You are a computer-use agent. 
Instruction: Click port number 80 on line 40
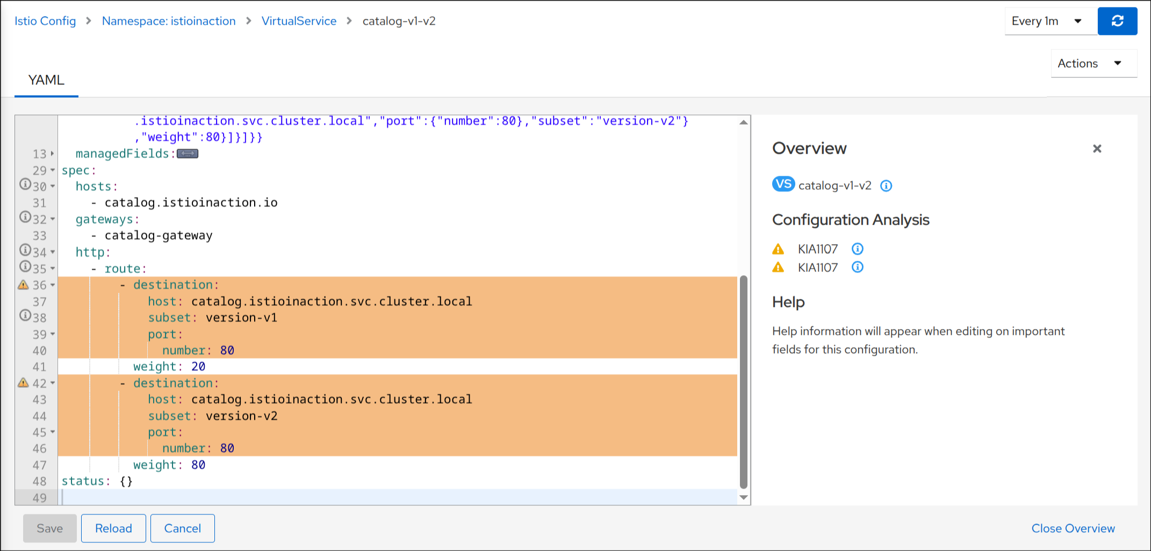point(227,350)
